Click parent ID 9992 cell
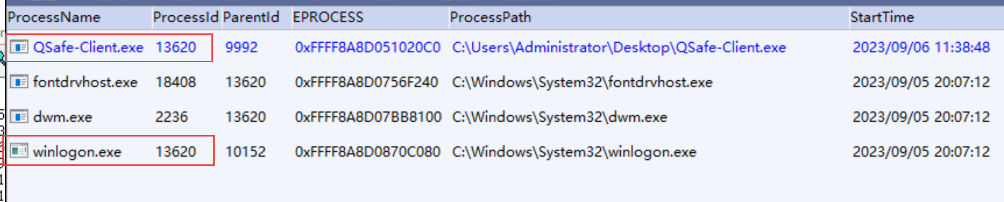Screen dimensions: 1004x202 point(241,47)
